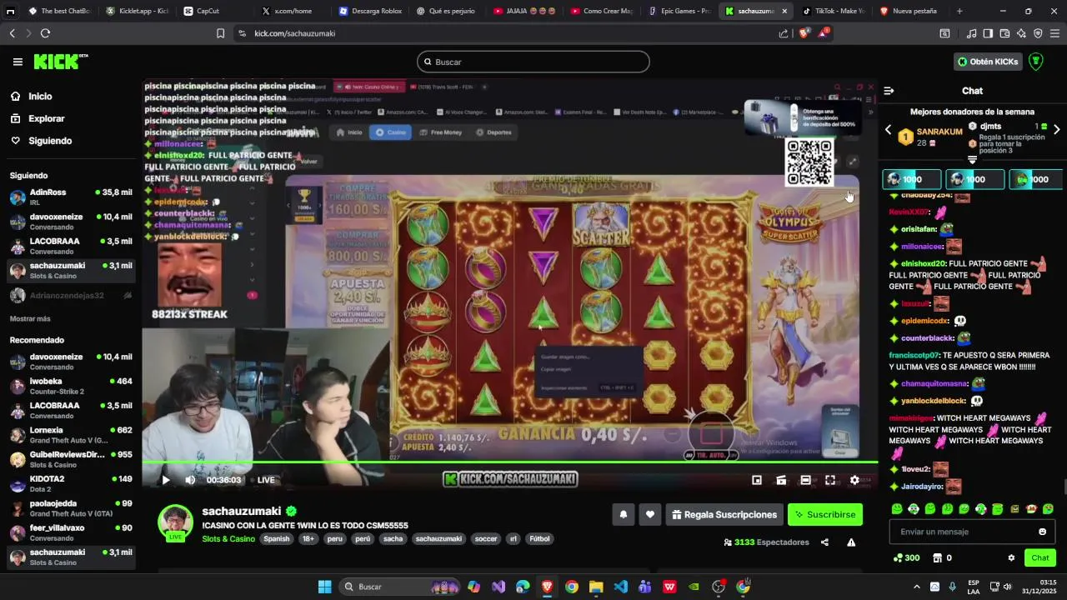The width and height of the screenshot is (1067, 600).
Task: Send message with Chat button
Action: [x=1039, y=558]
